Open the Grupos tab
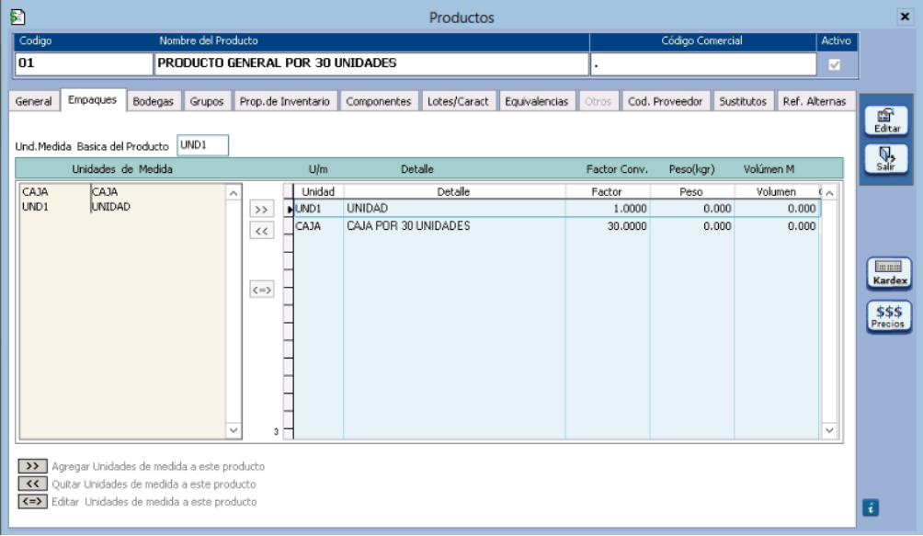 (x=207, y=101)
